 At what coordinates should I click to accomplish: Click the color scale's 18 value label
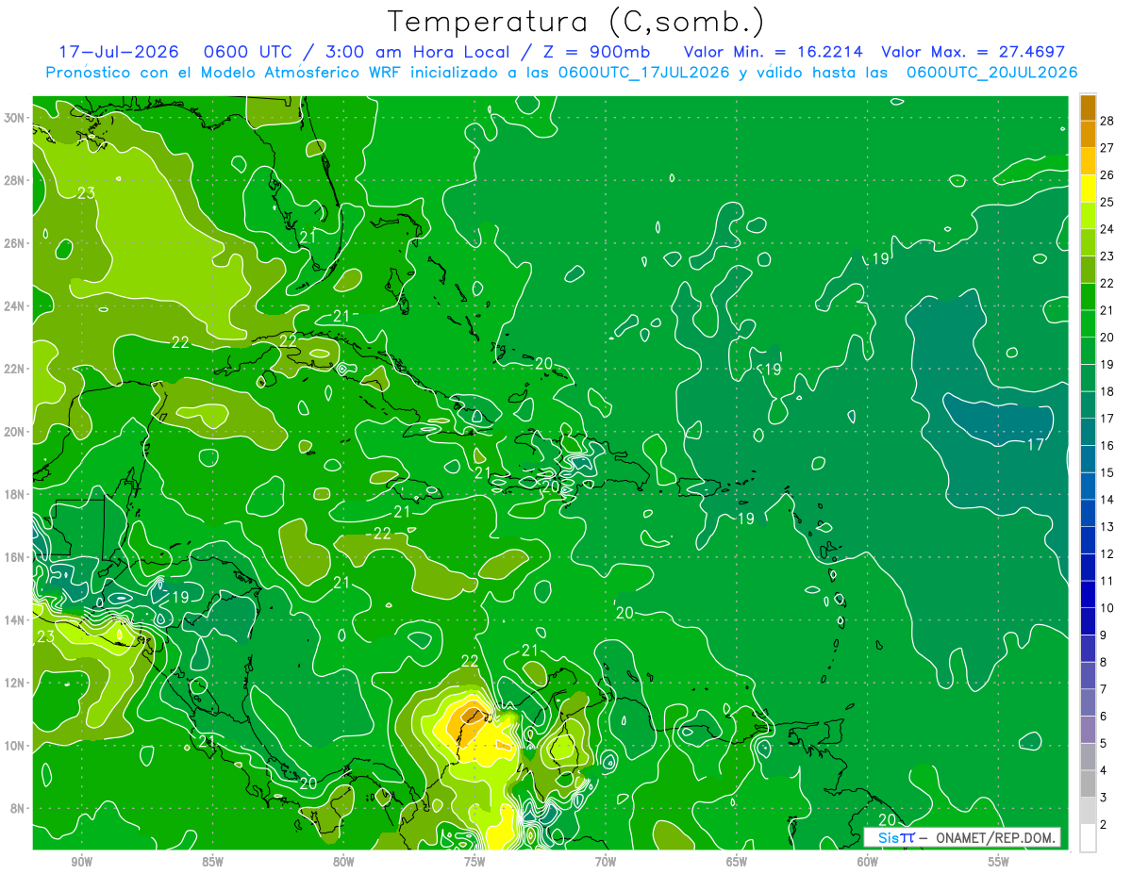pyautogui.click(x=1107, y=390)
